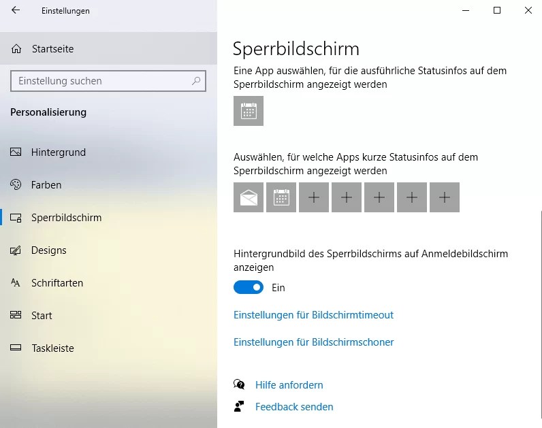The height and width of the screenshot is (428, 542).
Task: Add an app using the third plus tile
Action: point(379,197)
